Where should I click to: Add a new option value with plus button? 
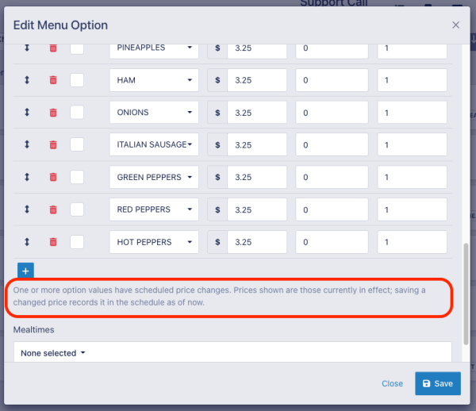(x=25, y=271)
